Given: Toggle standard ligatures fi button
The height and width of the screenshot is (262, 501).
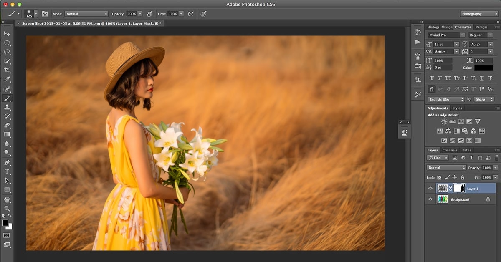Looking at the screenshot, I should click(432, 89).
